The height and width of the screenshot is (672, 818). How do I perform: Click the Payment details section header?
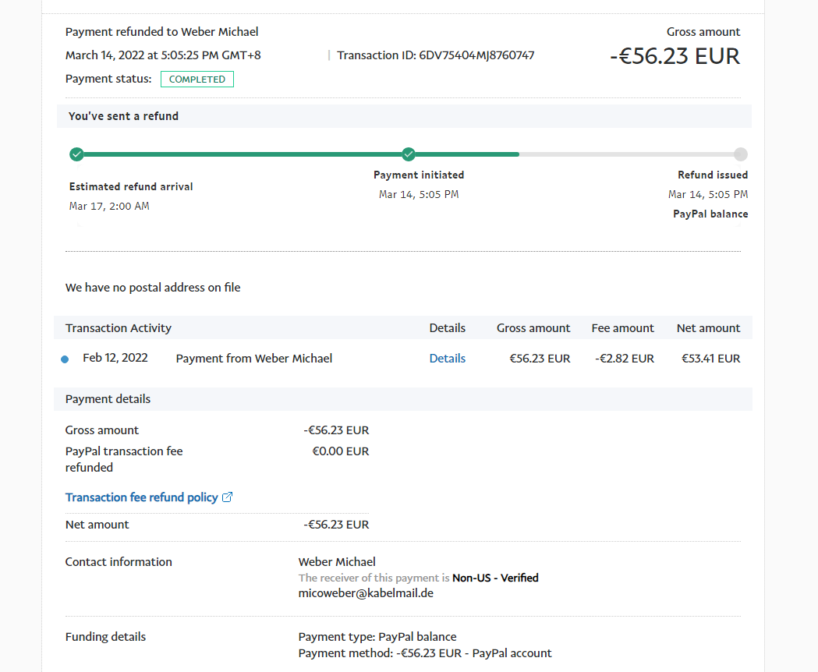[108, 399]
